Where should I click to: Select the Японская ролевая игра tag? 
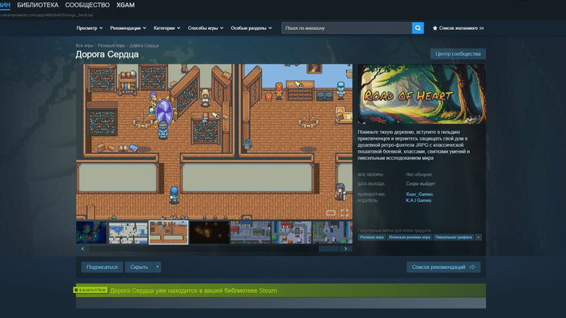tap(409, 237)
